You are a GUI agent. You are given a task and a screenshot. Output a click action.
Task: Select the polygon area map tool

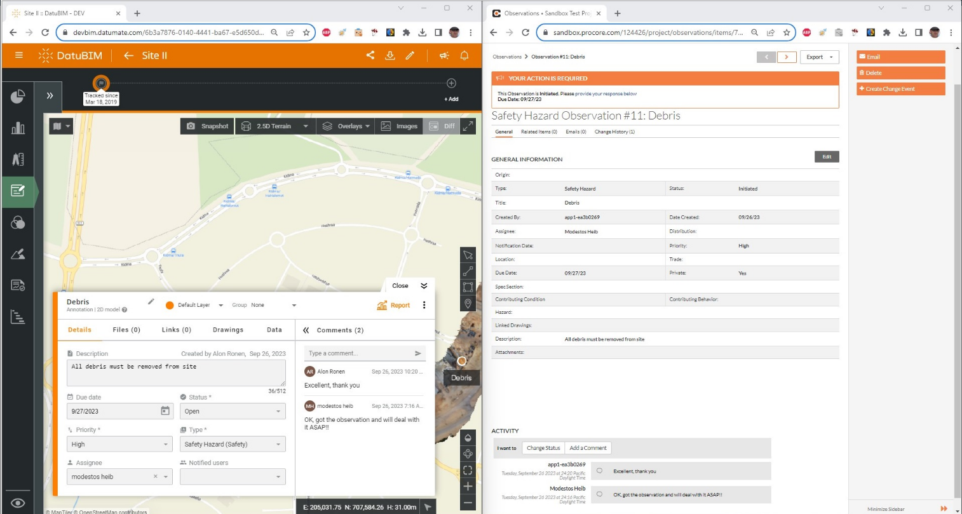pyautogui.click(x=468, y=287)
